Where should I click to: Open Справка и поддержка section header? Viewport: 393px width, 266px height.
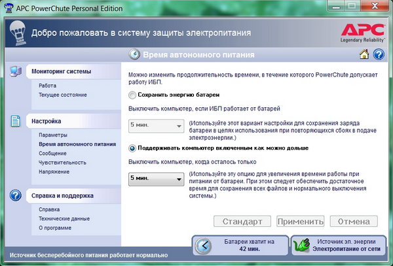click(73, 195)
